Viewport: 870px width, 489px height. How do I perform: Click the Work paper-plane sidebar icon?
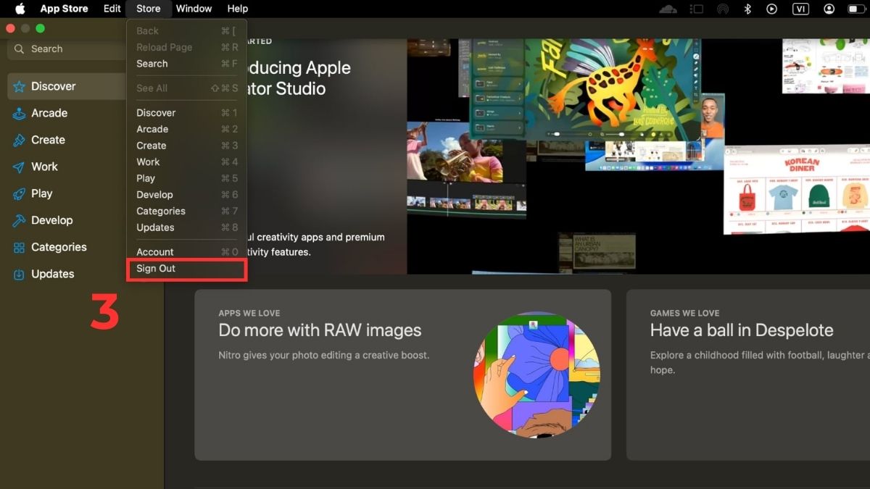coord(19,167)
